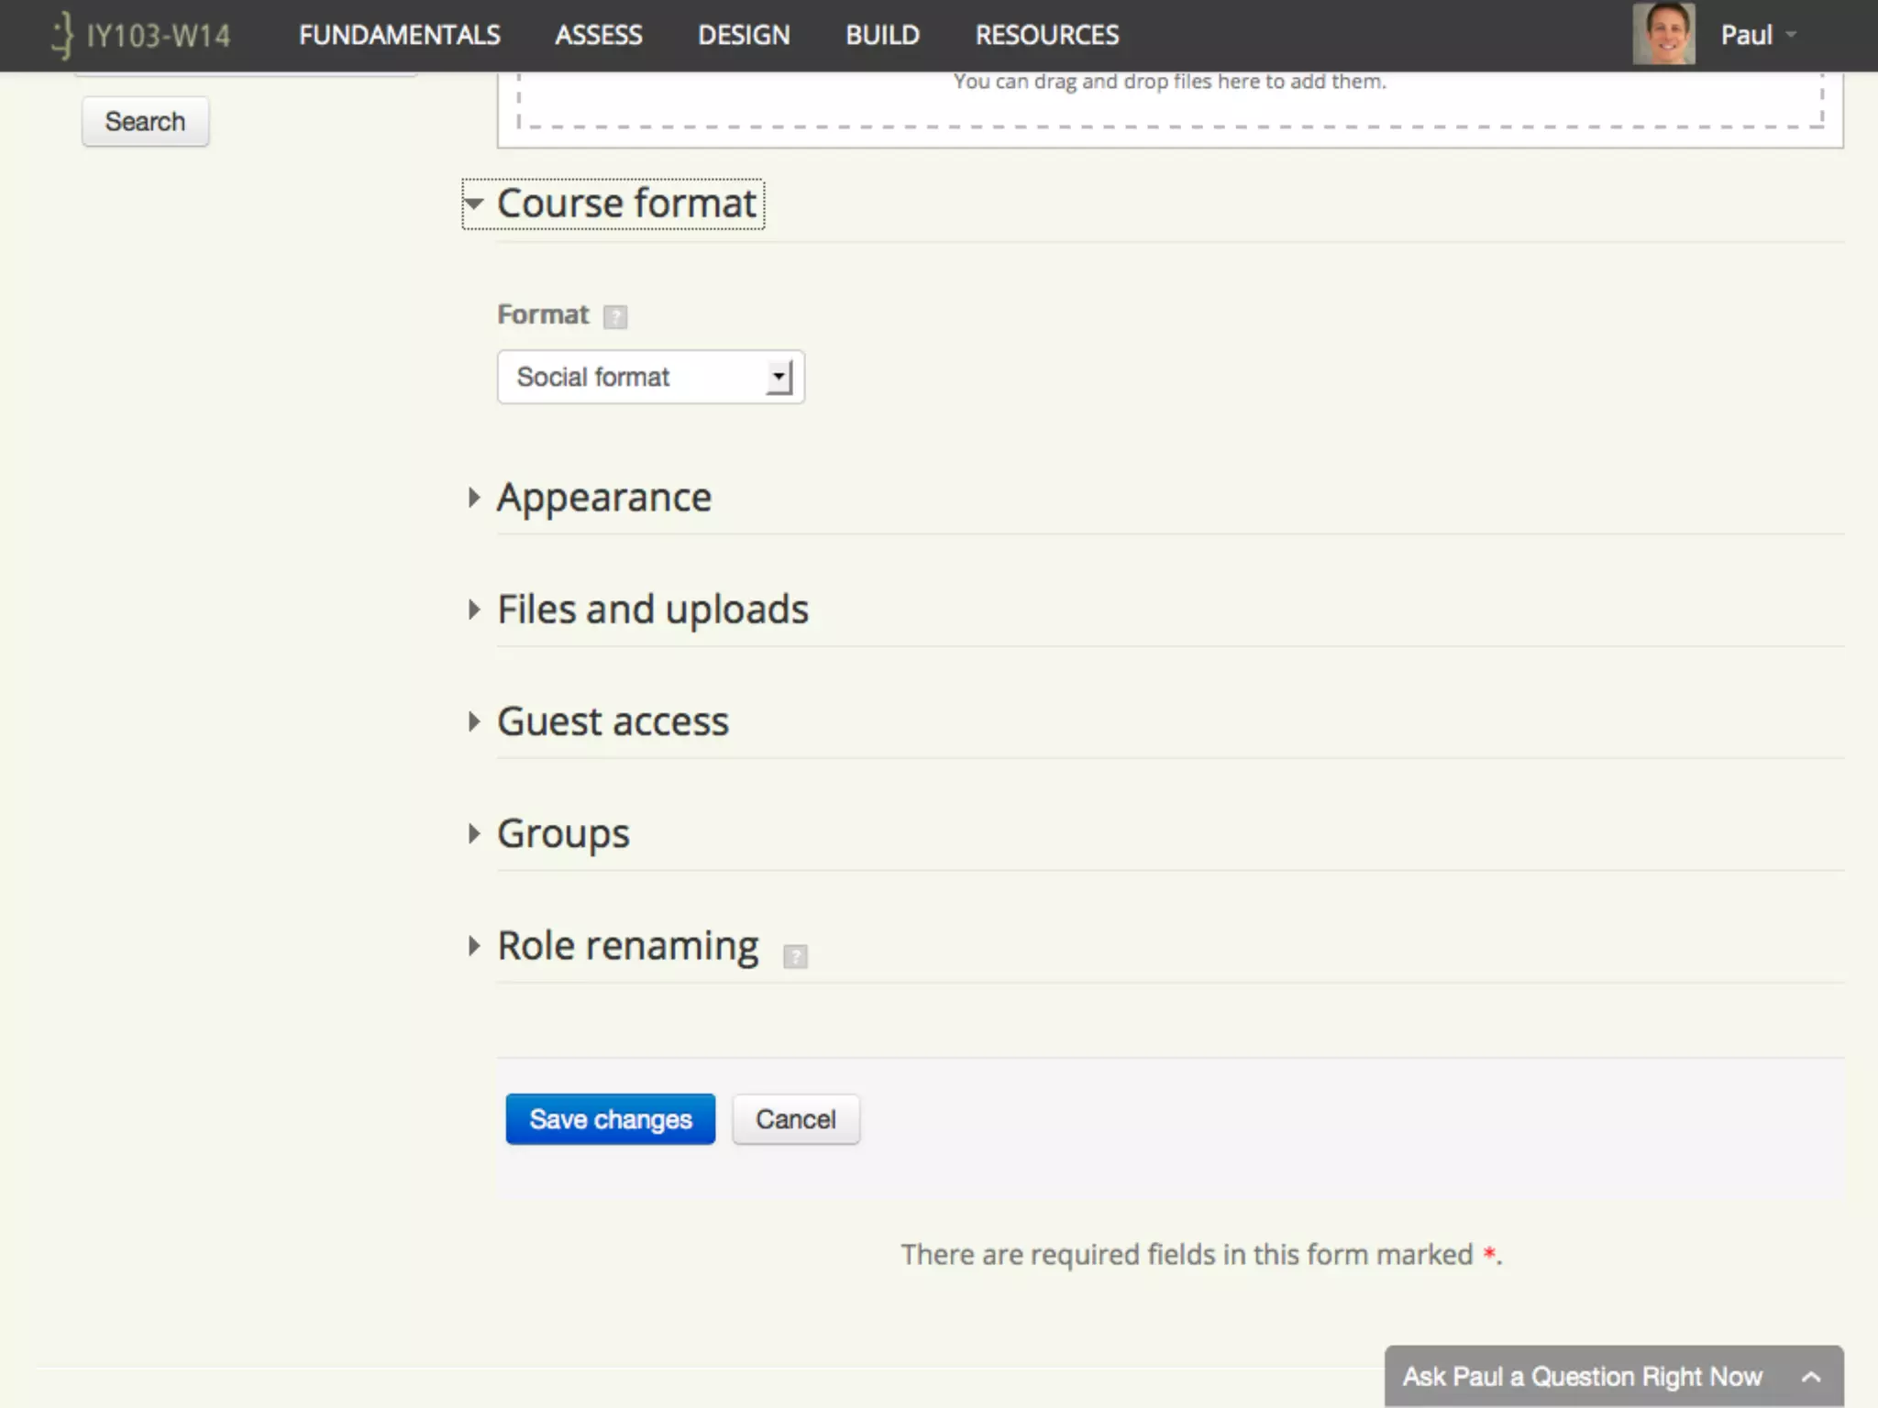The image size is (1878, 1408).
Task: Expand the Groups section
Action: coord(562,834)
